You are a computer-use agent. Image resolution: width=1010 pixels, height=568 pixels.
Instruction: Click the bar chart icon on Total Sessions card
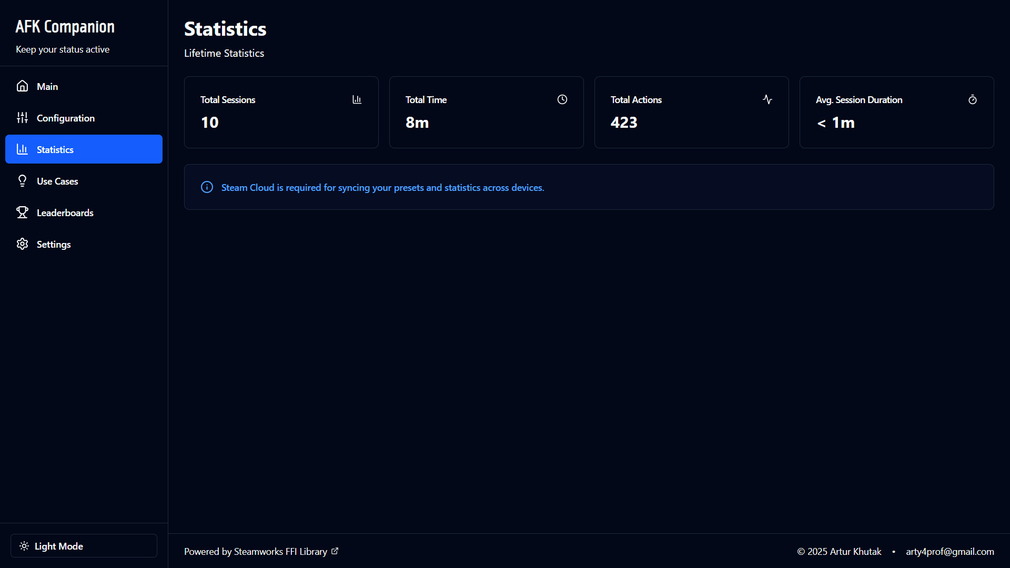(357, 99)
